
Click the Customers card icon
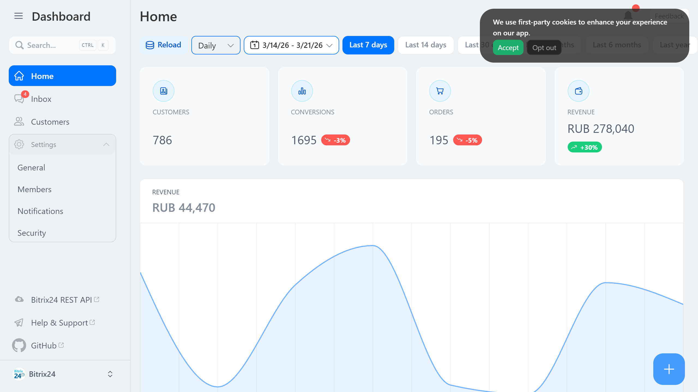click(x=163, y=91)
